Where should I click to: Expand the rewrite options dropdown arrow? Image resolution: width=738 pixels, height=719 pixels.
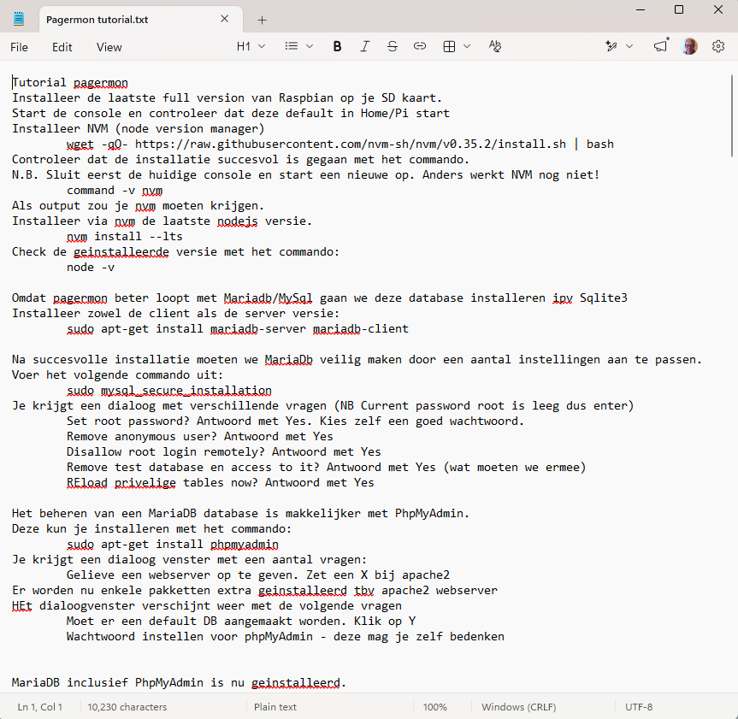click(x=629, y=46)
